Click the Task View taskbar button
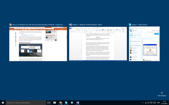This screenshot has width=169, height=105. coord(49,103)
